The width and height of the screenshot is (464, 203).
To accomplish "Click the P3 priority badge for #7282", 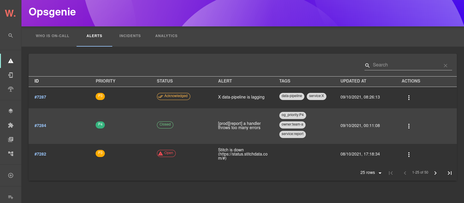I will point(100,153).
